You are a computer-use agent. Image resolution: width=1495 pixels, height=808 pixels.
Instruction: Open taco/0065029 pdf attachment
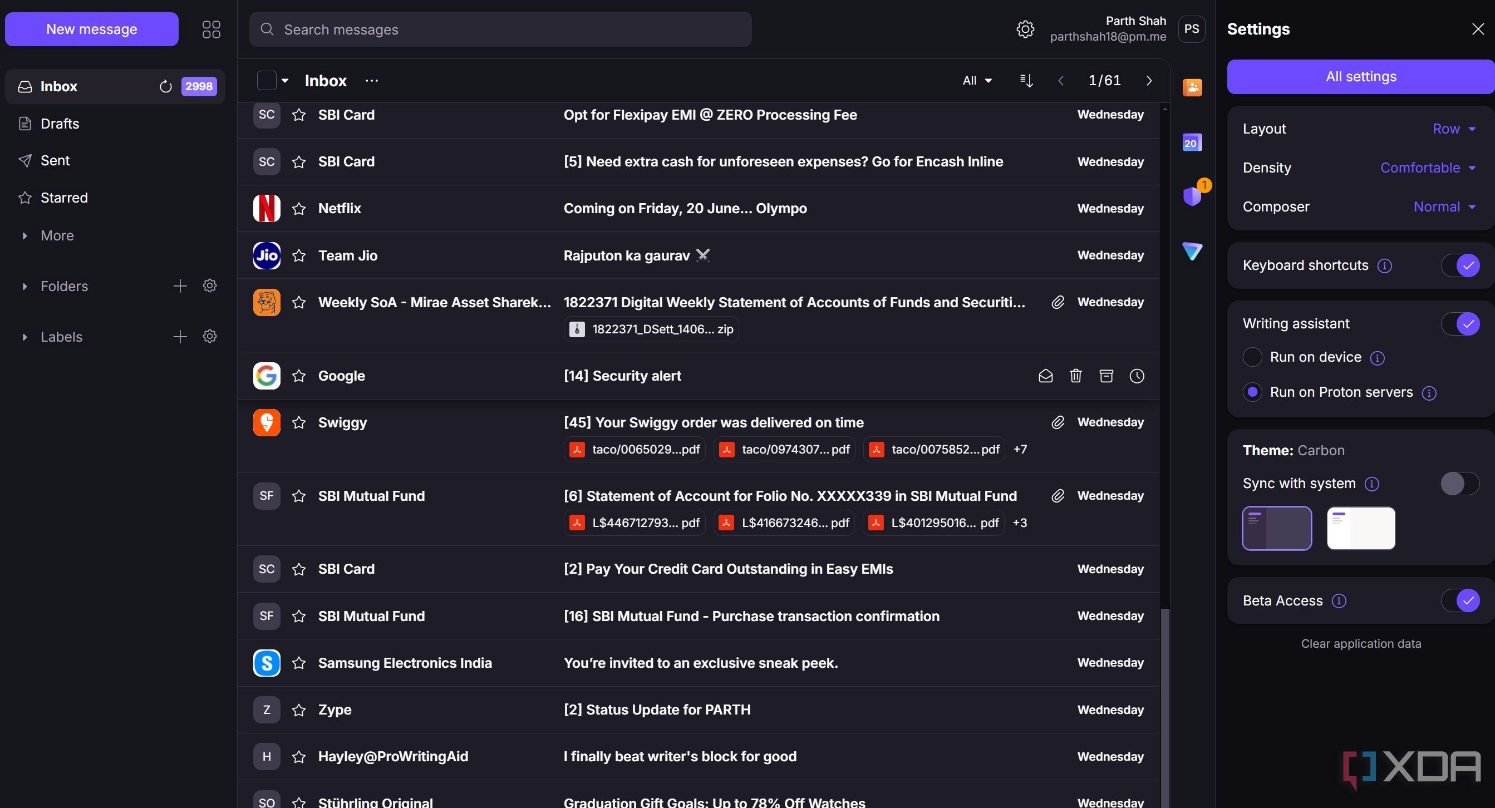(635, 450)
